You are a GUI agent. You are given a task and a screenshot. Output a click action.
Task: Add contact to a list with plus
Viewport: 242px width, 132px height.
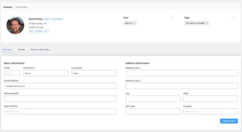point(172,17)
